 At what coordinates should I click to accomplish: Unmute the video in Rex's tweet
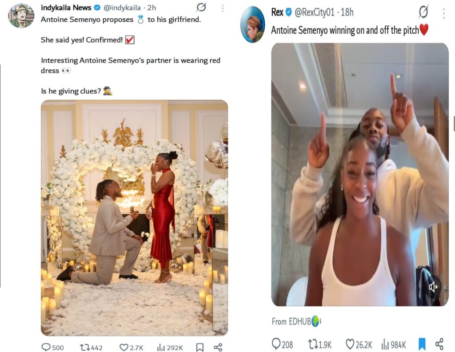pos(434,287)
